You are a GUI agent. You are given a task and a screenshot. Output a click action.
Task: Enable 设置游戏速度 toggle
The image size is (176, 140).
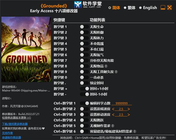pyautogui.click(x=84, y=109)
